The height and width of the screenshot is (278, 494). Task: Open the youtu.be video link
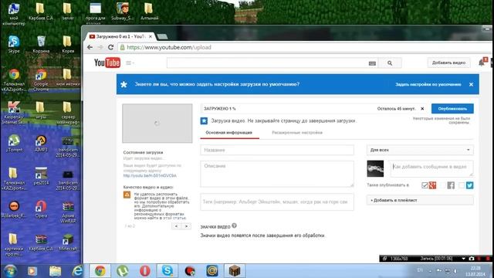click(x=150, y=175)
